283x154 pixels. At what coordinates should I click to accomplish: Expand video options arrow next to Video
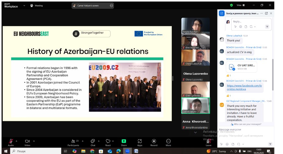[x=34, y=141]
